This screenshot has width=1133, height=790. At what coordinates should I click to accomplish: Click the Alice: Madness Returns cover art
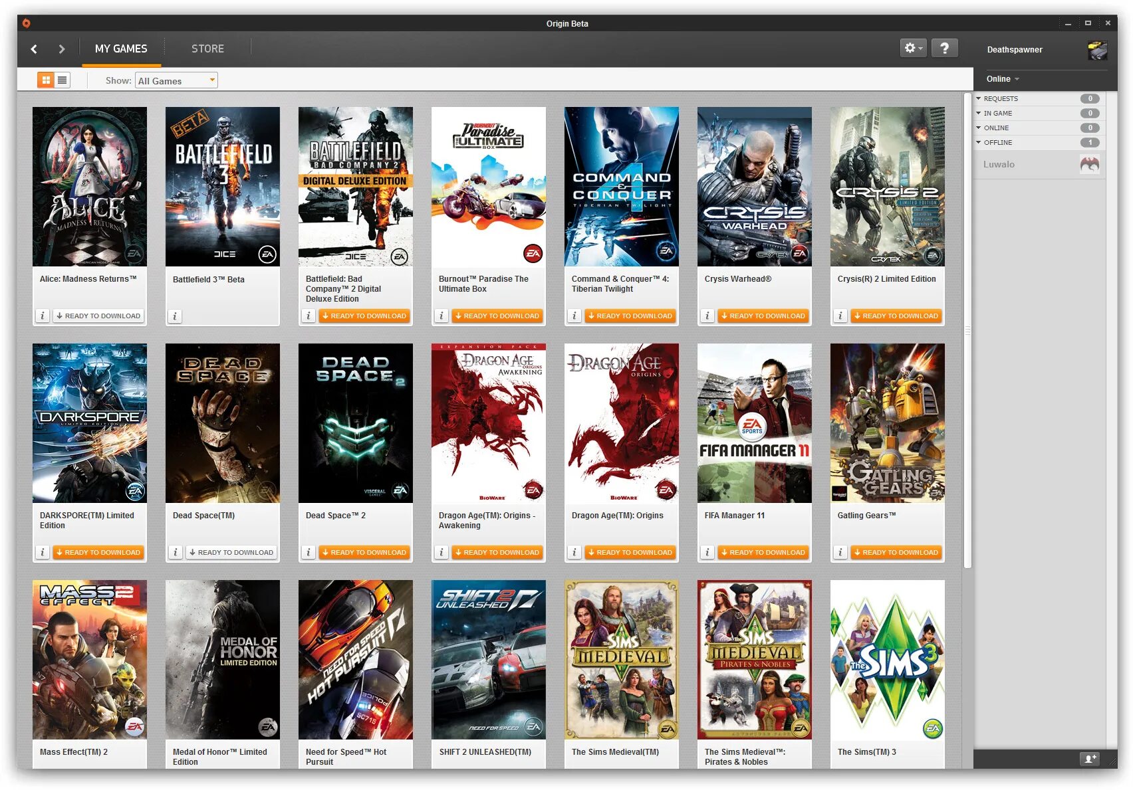(90, 187)
